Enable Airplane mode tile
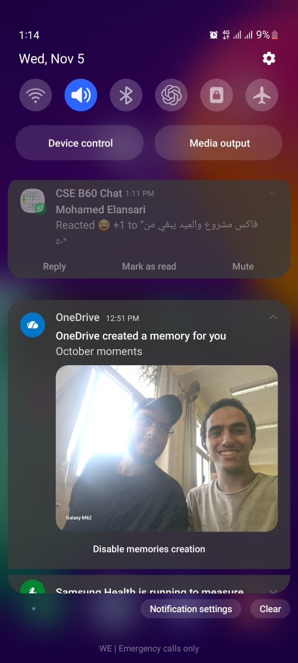Viewport: 298px width, 663px height. (x=262, y=96)
